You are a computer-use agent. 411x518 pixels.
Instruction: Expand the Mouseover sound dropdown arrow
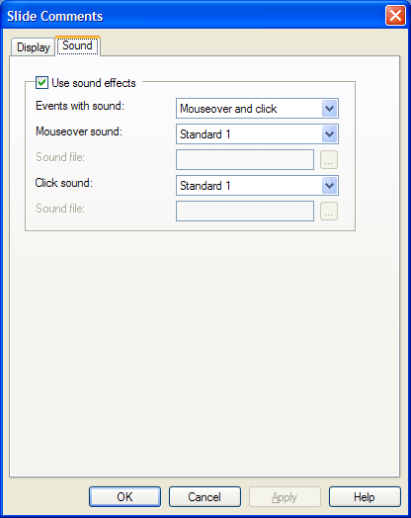(x=329, y=134)
